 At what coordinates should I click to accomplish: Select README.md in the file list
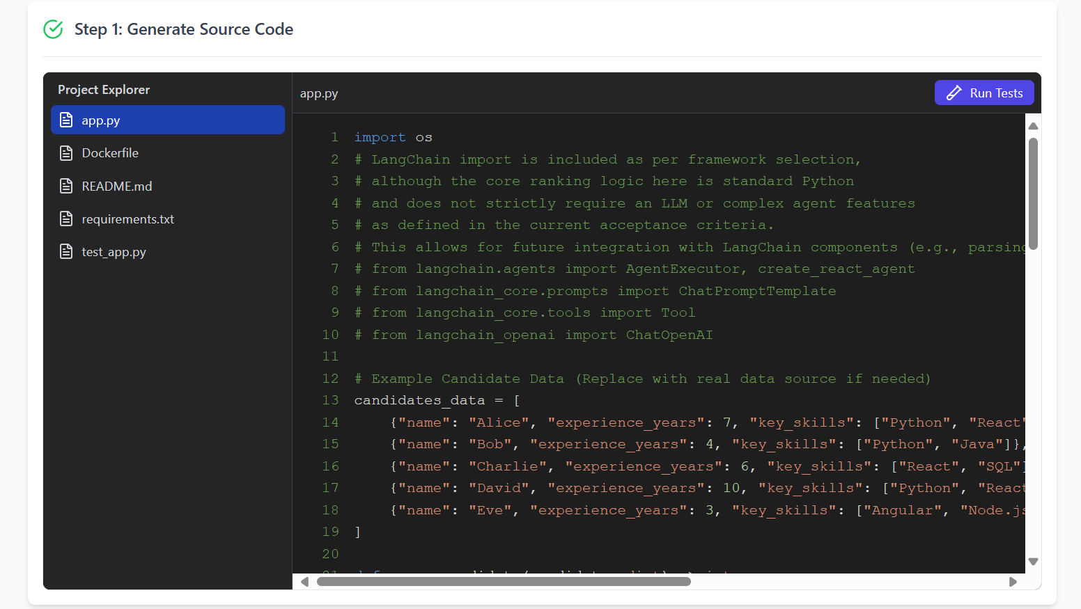coord(116,186)
